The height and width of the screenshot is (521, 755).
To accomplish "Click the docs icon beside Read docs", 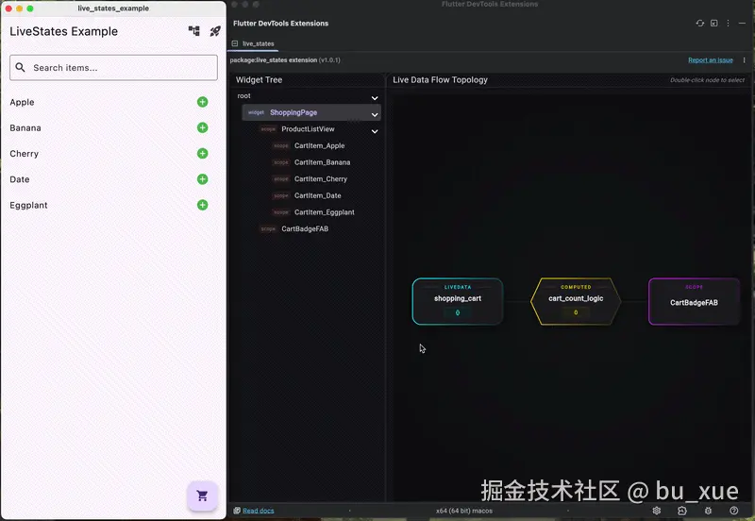I will point(237,511).
